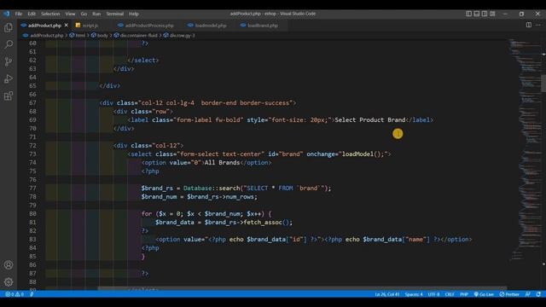Click Prettier status bar item

[x=509, y=294]
